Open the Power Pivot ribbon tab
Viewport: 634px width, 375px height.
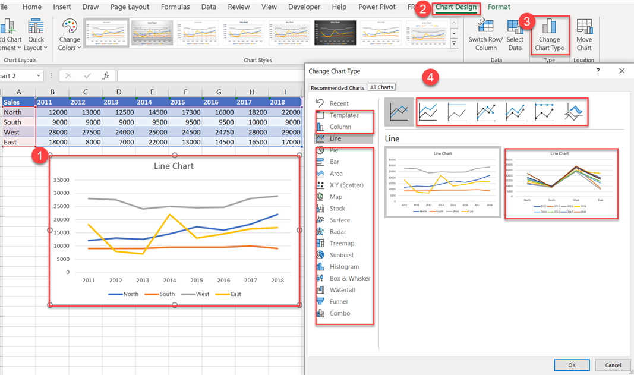[377, 7]
